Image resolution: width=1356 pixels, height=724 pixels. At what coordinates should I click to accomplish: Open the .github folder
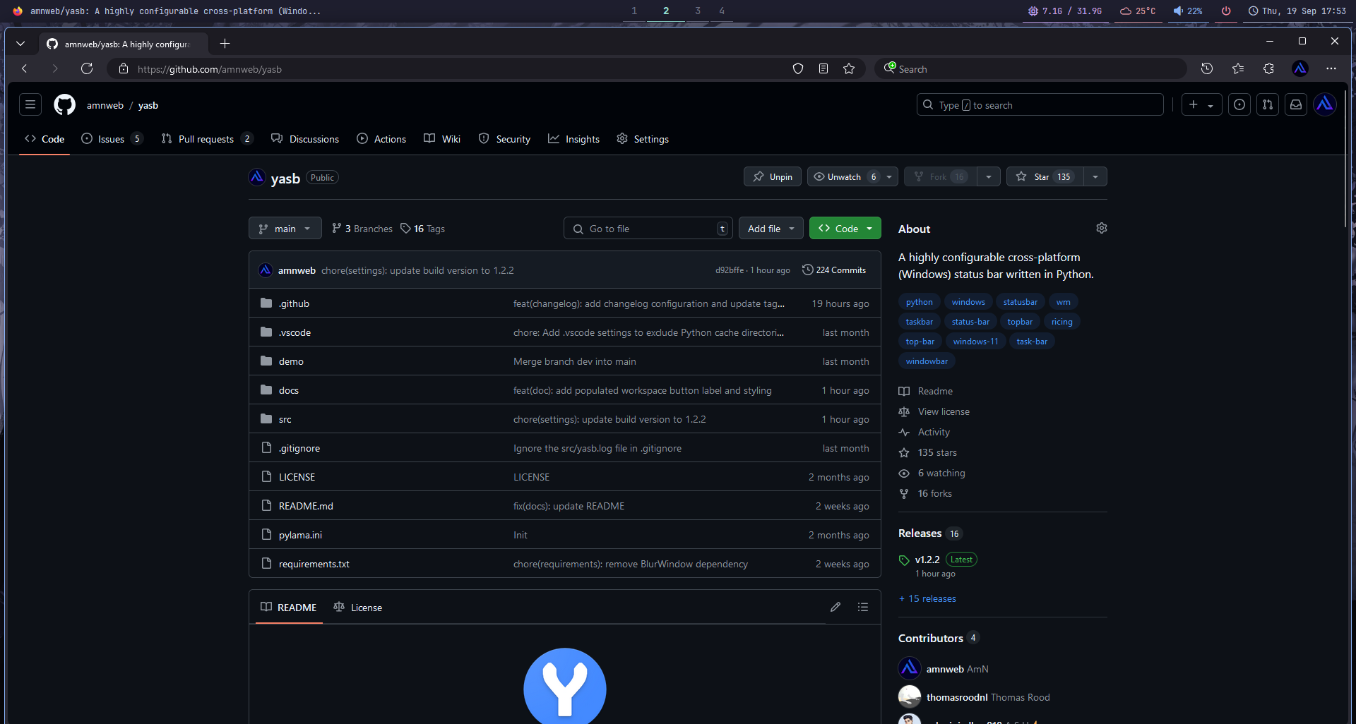[x=294, y=303]
